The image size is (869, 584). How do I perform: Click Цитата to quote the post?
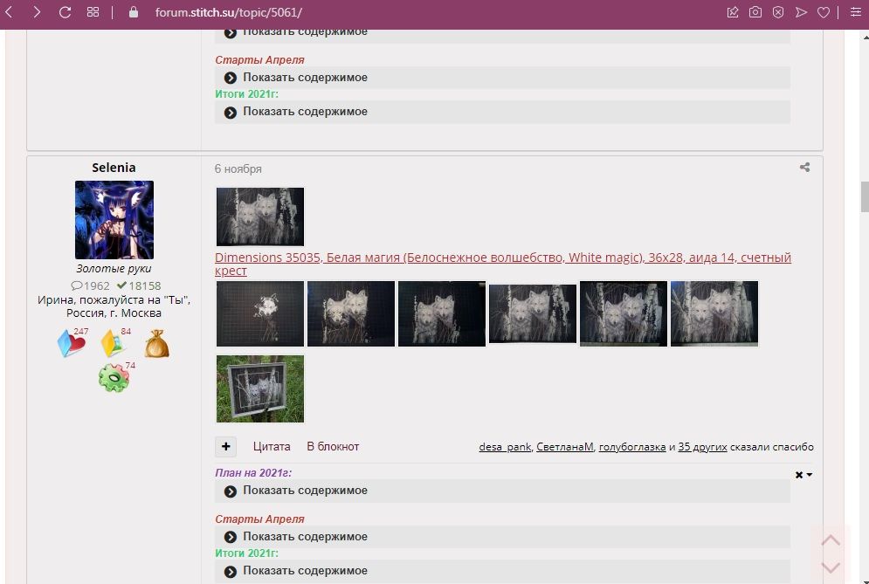[272, 446]
